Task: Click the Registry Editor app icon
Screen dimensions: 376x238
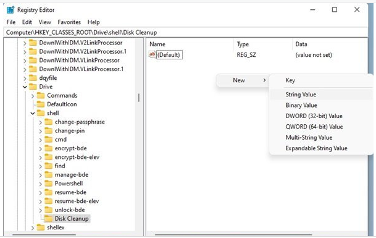Action: pos(10,10)
